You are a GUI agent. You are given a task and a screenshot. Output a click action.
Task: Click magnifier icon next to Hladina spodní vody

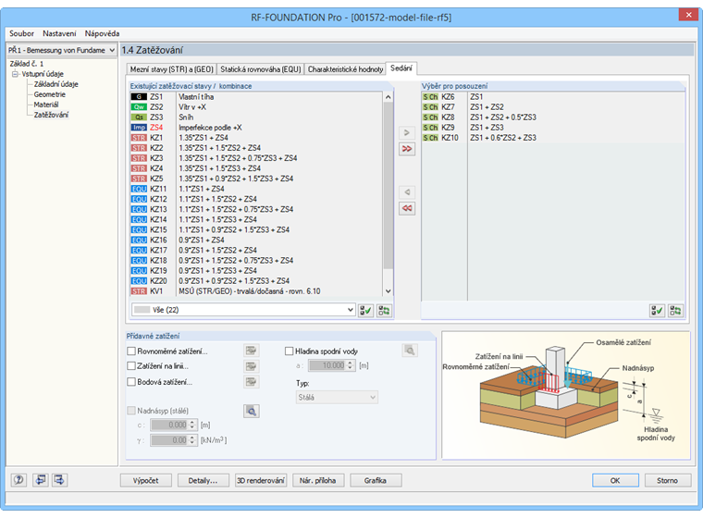click(410, 351)
